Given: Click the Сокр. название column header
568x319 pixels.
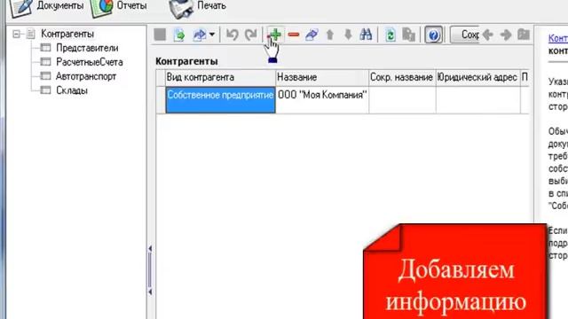Looking at the screenshot, I should pyautogui.click(x=402, y=77).
